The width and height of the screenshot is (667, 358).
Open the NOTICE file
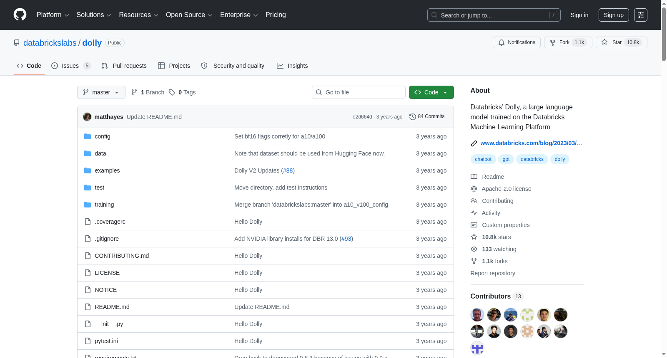(106, 290)
